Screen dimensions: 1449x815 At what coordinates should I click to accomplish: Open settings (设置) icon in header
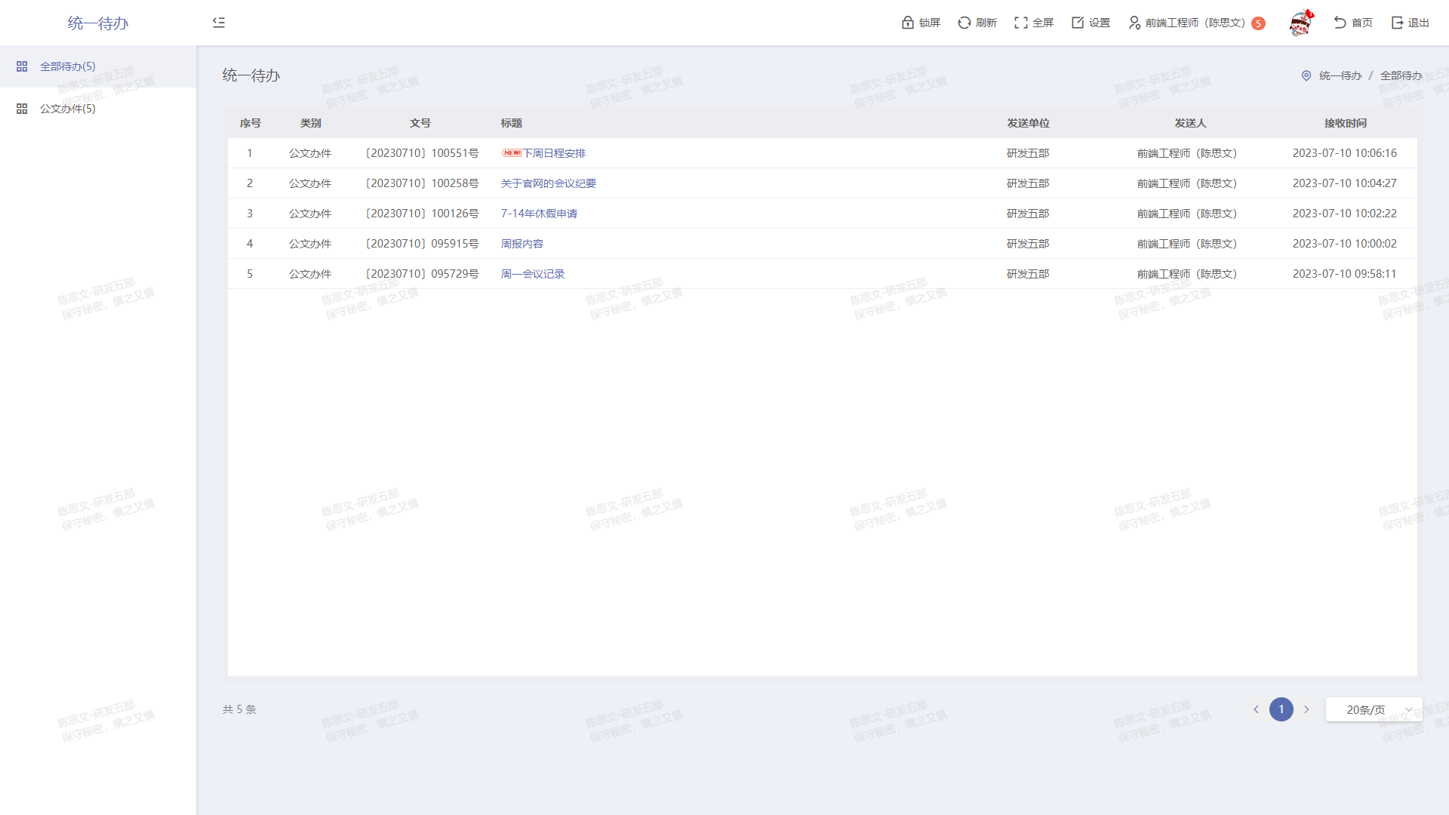(1078, 23)
